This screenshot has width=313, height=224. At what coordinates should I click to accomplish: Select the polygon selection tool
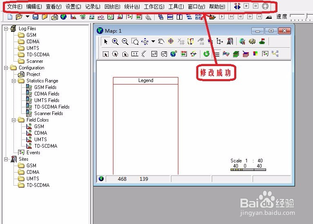(125, 54)
